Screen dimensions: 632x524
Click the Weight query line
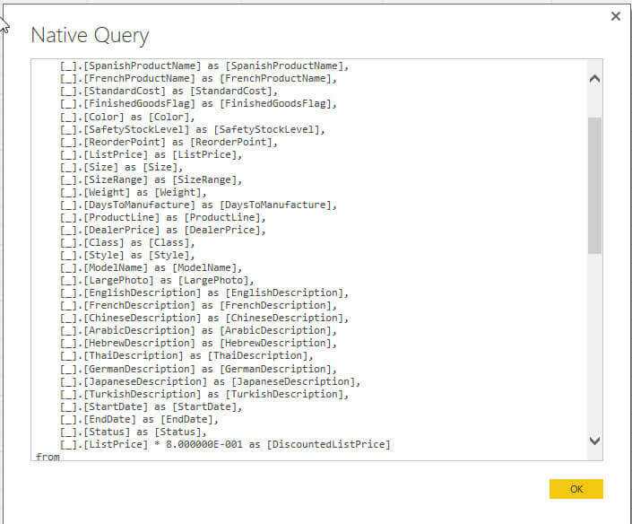(x=134, y=192)
